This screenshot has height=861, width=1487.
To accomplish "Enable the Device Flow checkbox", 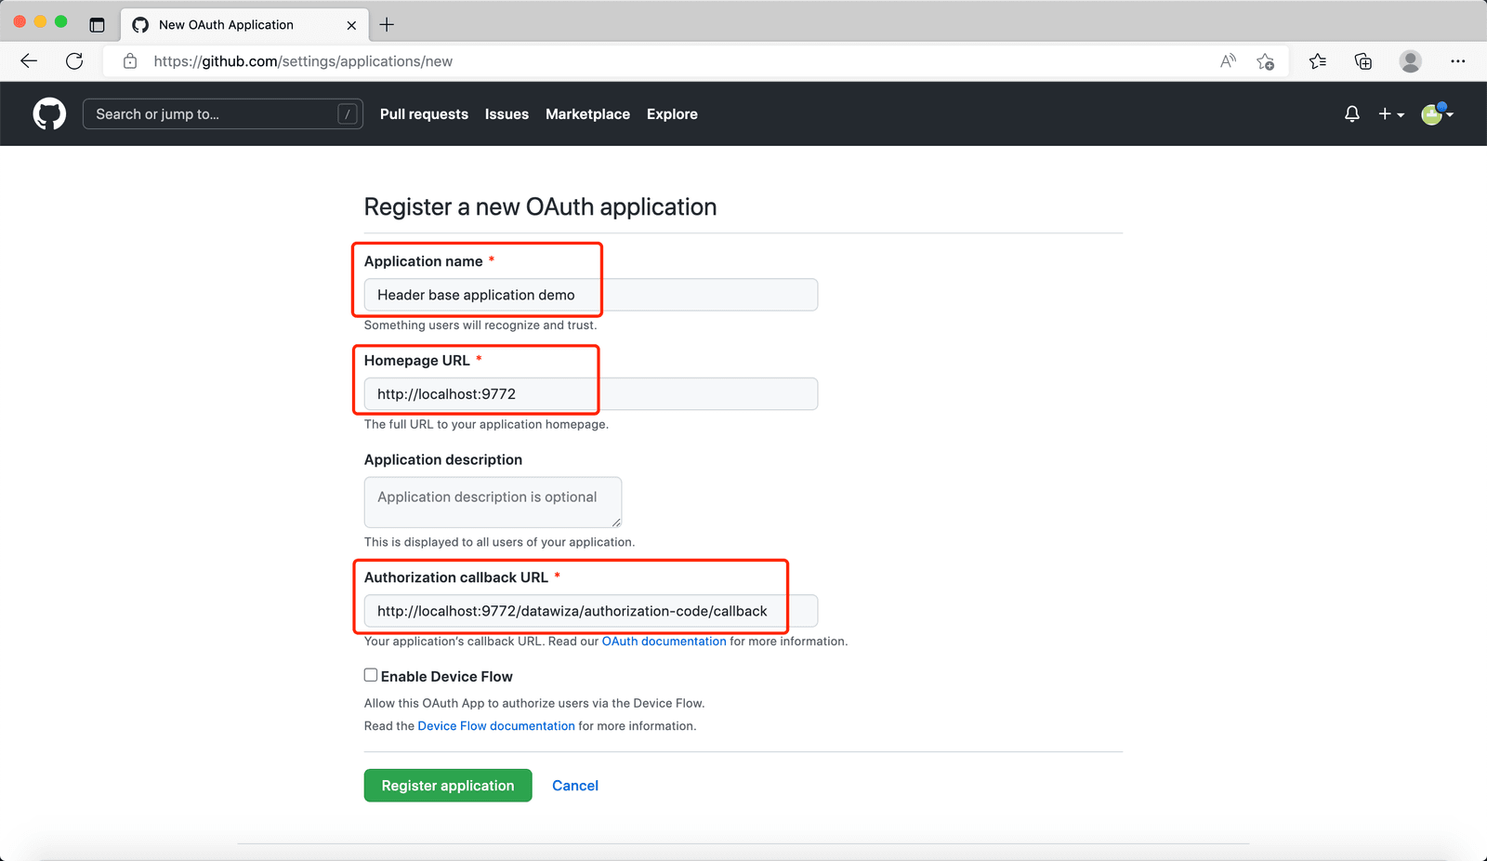I will tap(371, 675).
